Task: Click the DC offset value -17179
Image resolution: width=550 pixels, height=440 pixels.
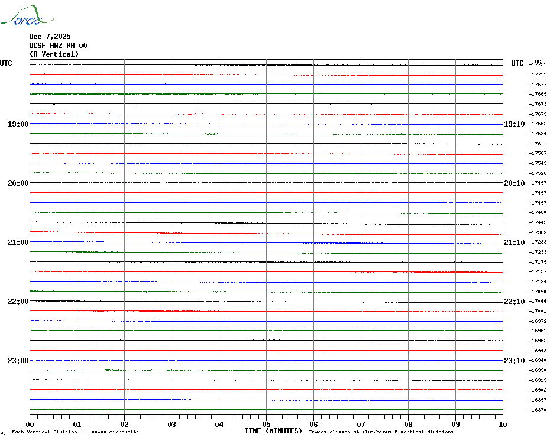Action: point(538,262)
